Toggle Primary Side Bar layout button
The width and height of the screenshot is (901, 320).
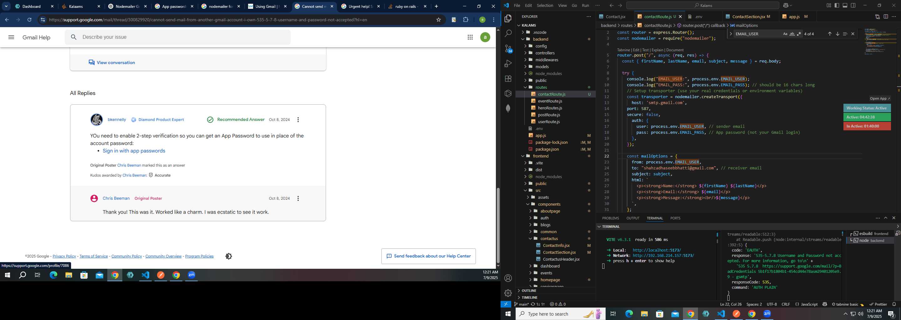tap(837, 6)
